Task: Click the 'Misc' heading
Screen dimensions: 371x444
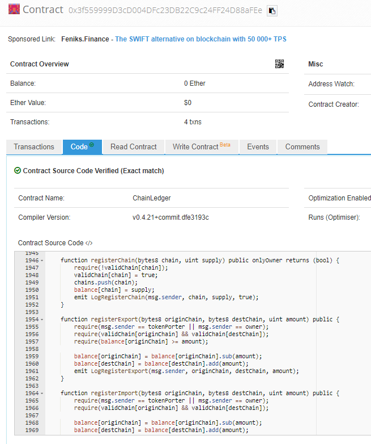Action: tap(315, 64)
